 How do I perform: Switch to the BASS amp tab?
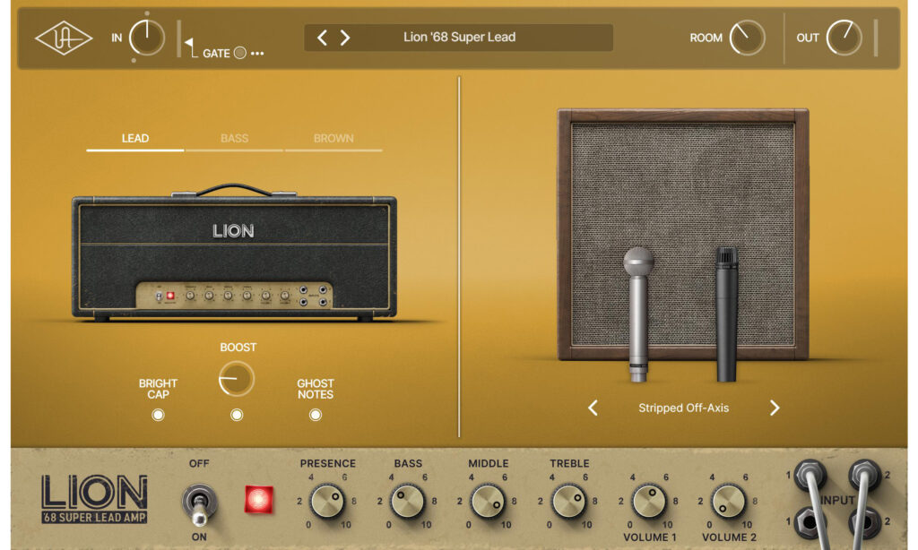[235, 139]
